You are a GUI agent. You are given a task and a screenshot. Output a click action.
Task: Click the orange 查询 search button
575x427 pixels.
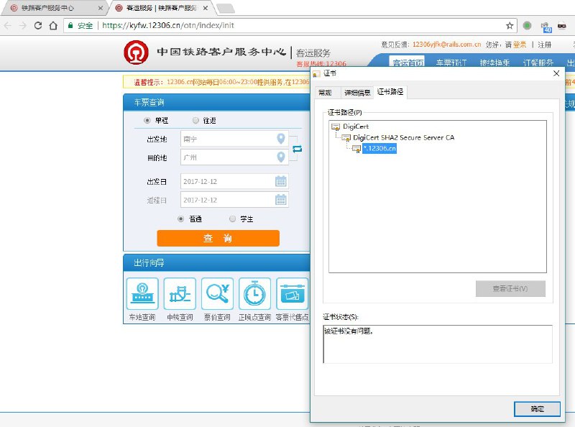coord(218,238)
